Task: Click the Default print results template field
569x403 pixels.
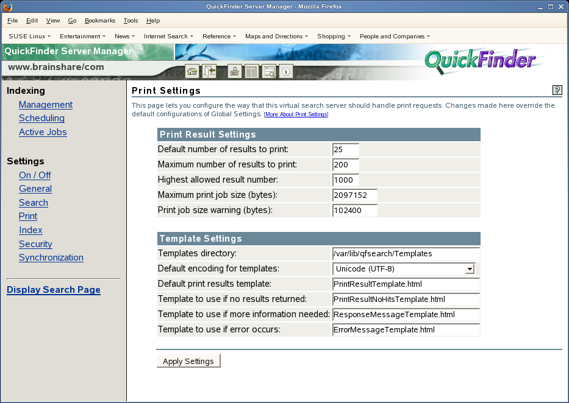Action: (x=406, y=284)
